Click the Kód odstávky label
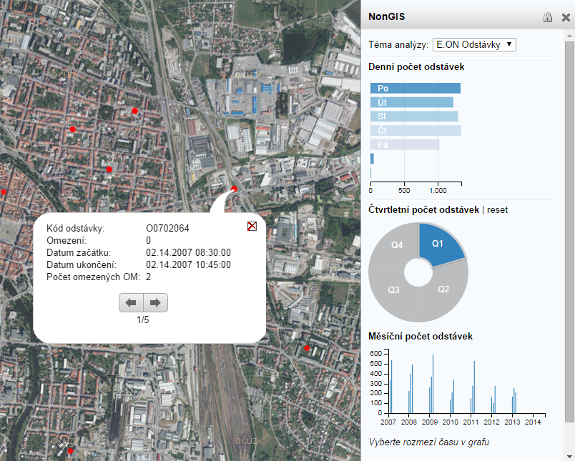 [x=76, y=228]
